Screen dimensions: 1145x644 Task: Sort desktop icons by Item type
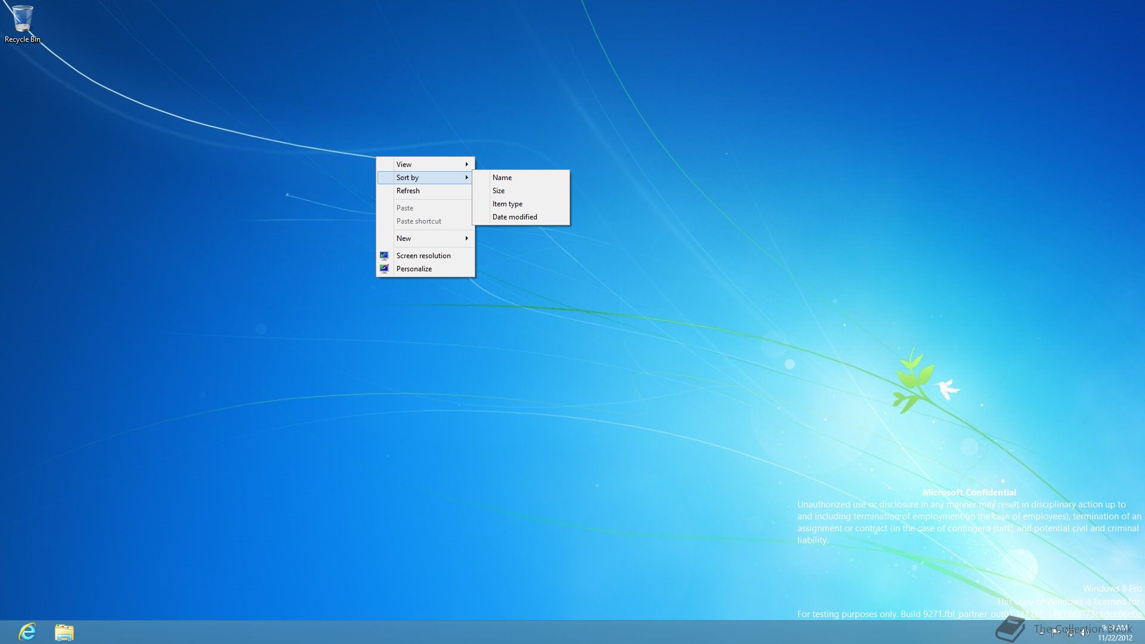[521, 203]
